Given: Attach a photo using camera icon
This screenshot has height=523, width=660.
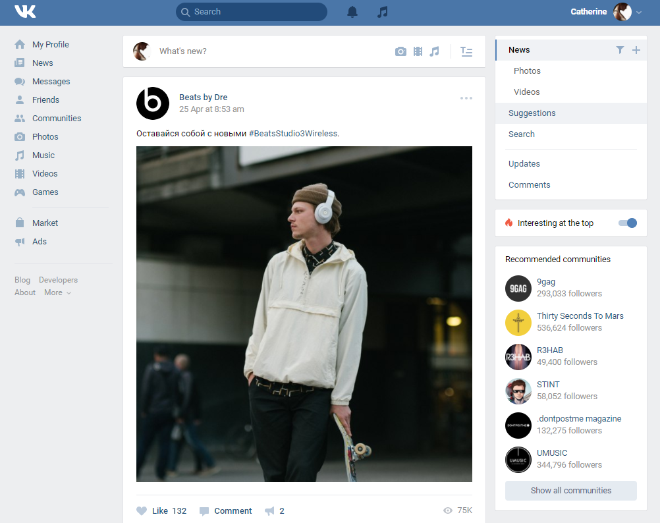Looking at the screenshot, I should pyautogui.click(x=400, y=51).
